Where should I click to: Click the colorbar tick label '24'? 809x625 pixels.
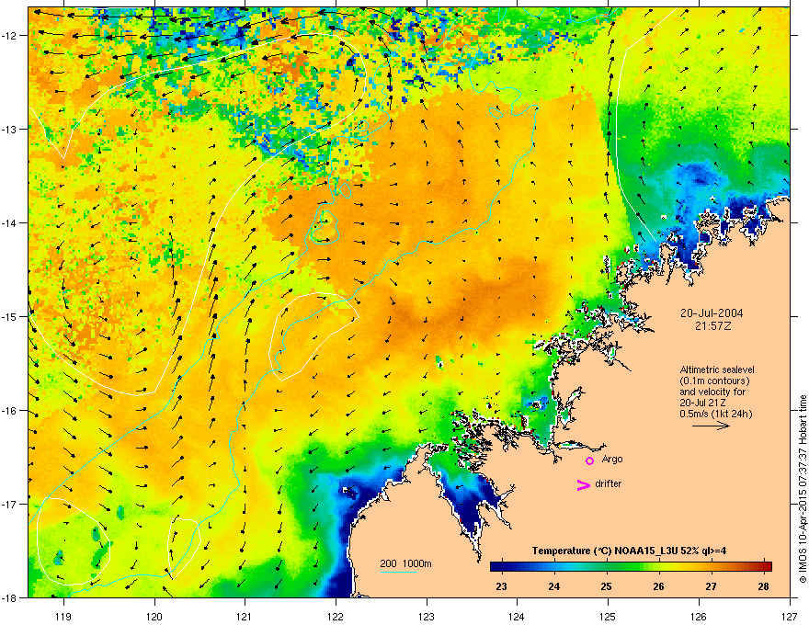click(553, 586)
